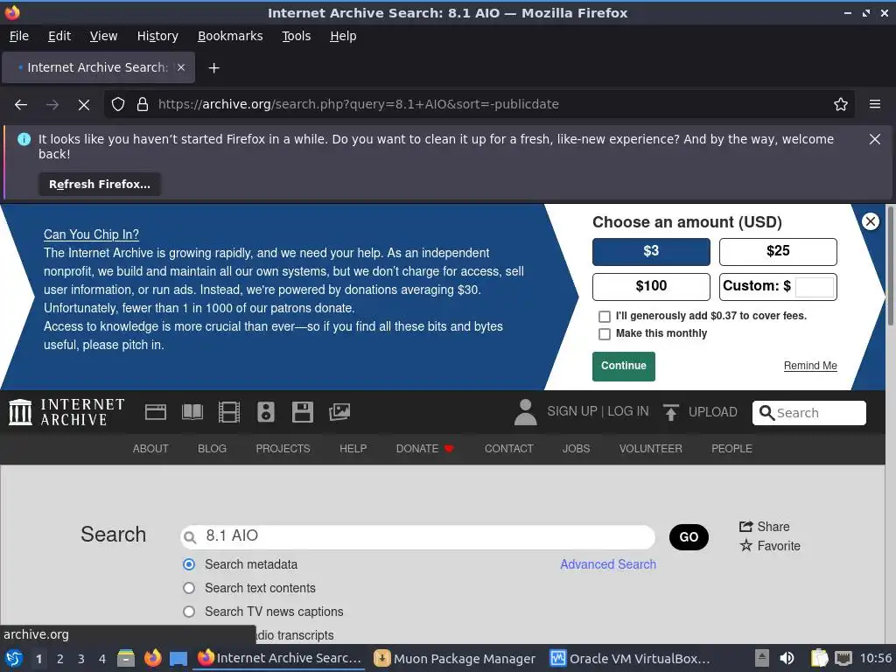This screenshot has width=896, height=672.
Task: Click the Favorite star link
Action: [x=770, y=546]
